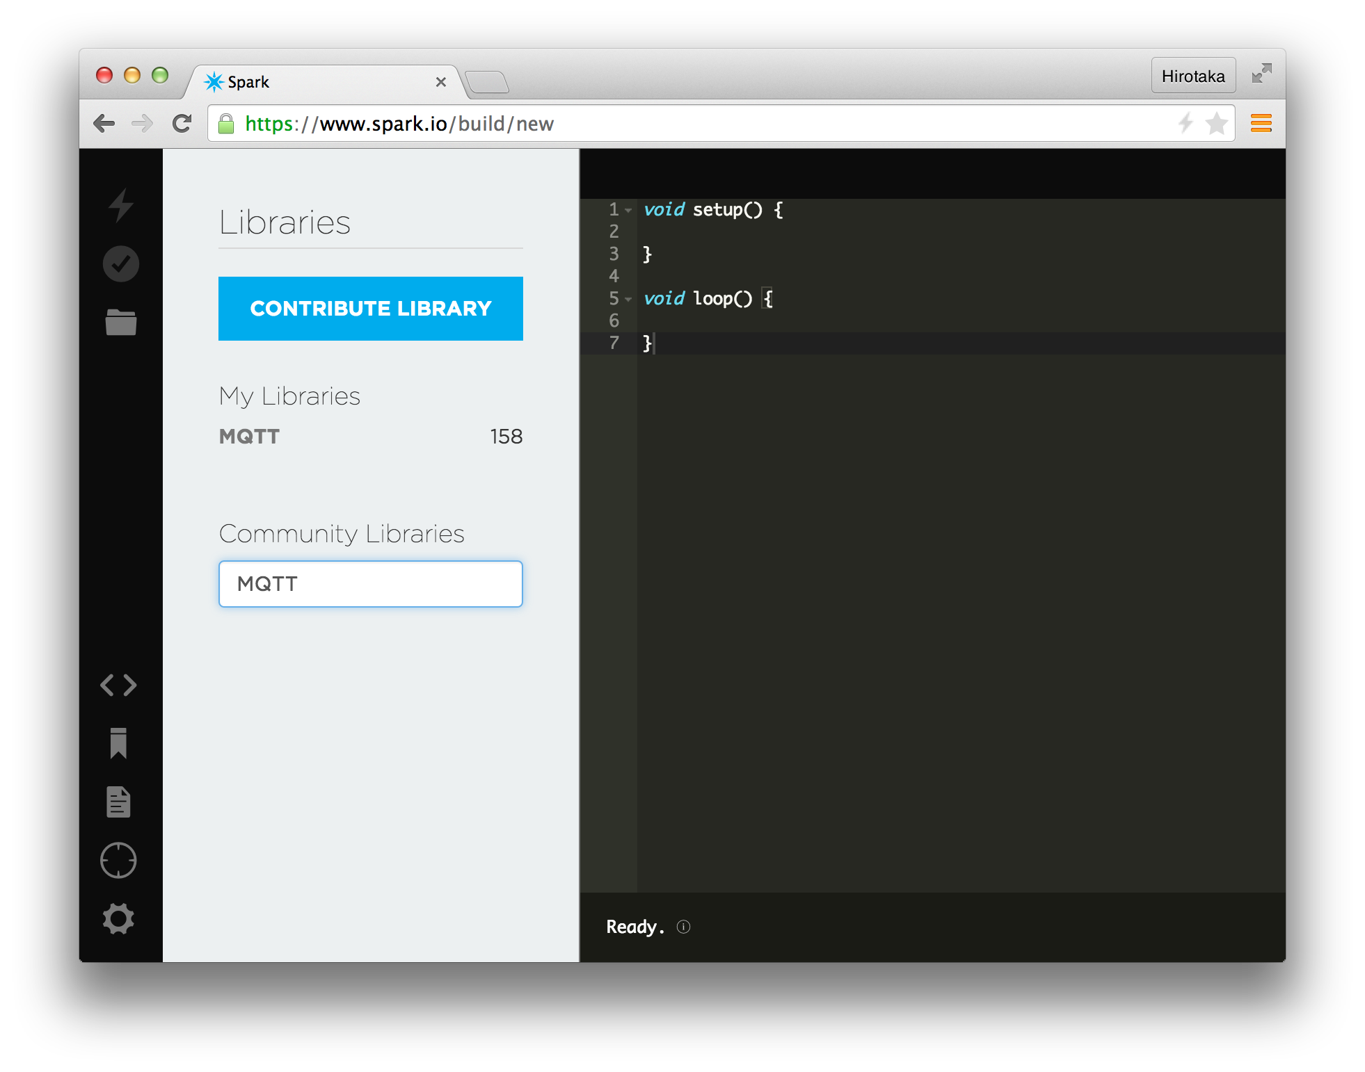Close the Spark tab
This screenshot has width=1365, height=1072.
click(x=441, y=82)
